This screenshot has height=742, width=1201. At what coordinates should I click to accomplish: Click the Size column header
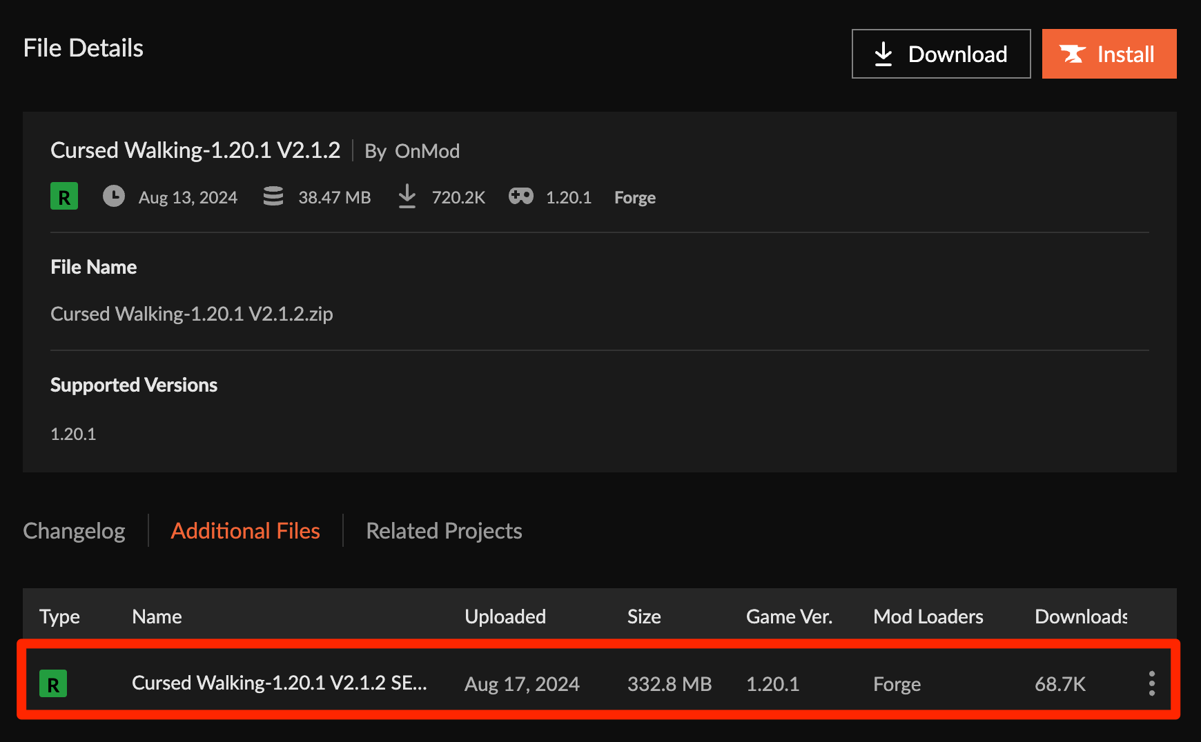pos(644,616)
